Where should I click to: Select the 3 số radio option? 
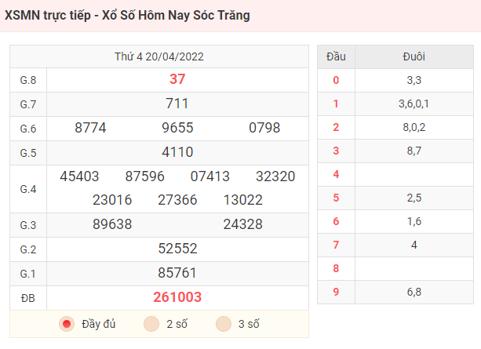pos(224,324)
